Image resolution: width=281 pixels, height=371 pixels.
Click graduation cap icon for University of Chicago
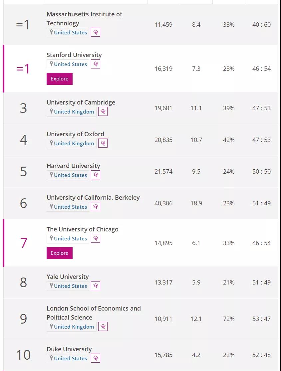[x=96, y=238]
